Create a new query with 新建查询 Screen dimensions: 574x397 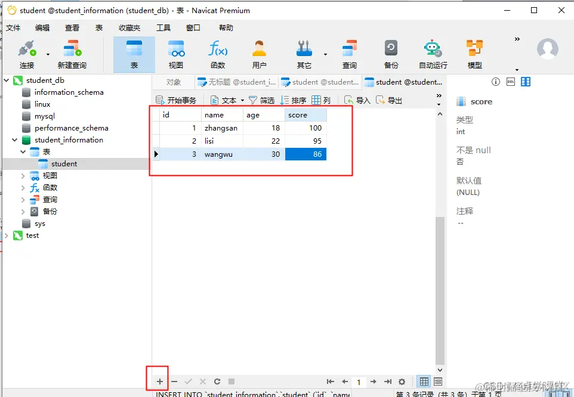(72, 54)
